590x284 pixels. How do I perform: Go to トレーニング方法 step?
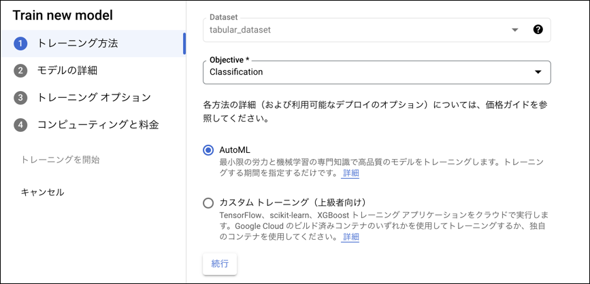tap(78, 43)
